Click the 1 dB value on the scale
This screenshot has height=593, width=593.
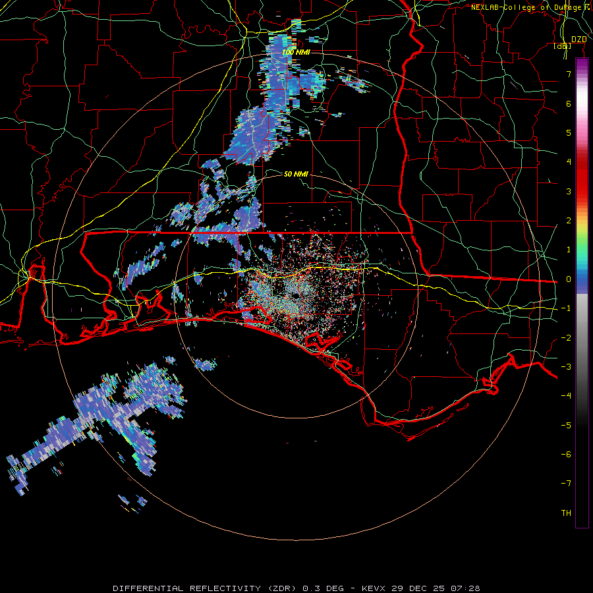tap(569, 250)
